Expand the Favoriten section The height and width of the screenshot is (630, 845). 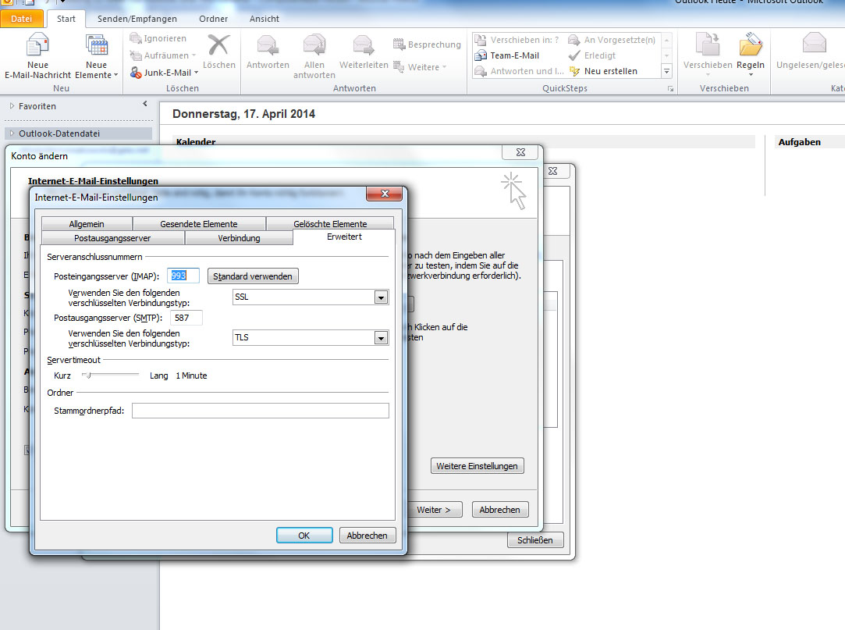[x=12, y=106]
